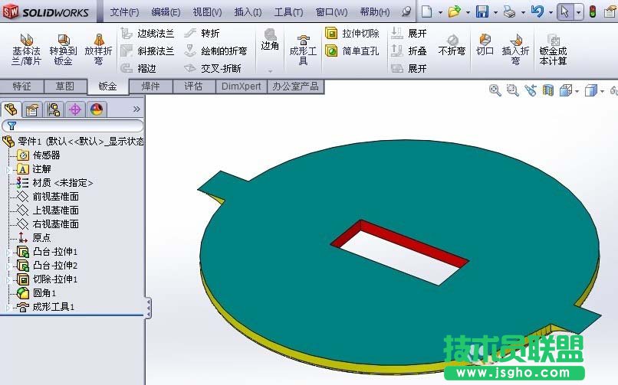Open Sheet Metal Costing (钣金成本计算)
This screenshot has height=385, width=618.
[553, 50]
